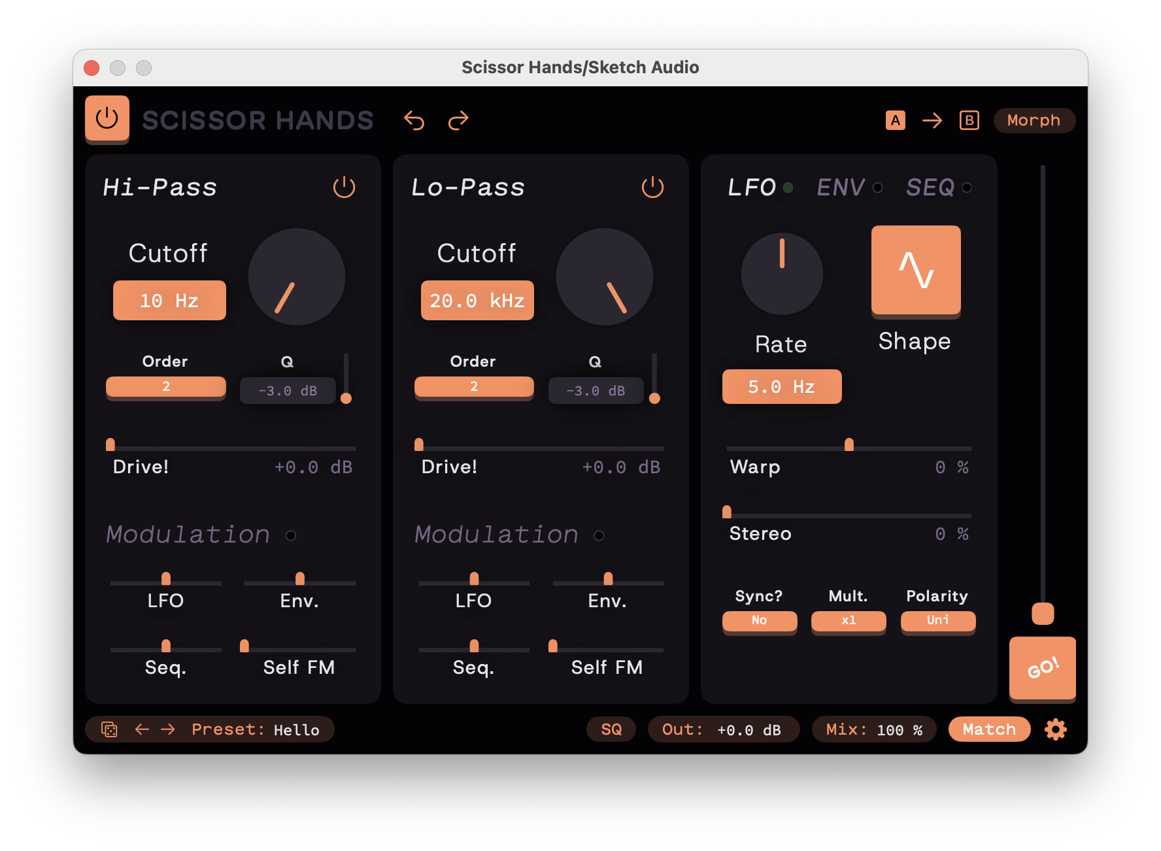Toggle the Hi-Pass filter power
Screen dimensions: 1161x851
click(344, 188)
